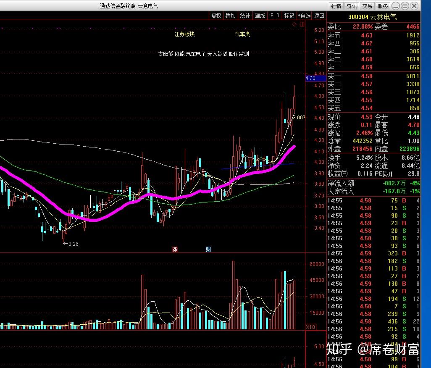Viewport: 431px width, 368px height.
Task: Click the square panel icon beside the diamond
Action: 302,24
